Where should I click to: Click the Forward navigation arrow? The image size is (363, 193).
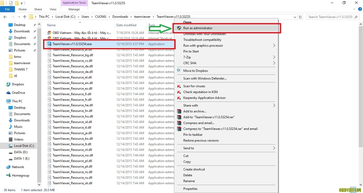pyautogui.click(x=13, y=17)
